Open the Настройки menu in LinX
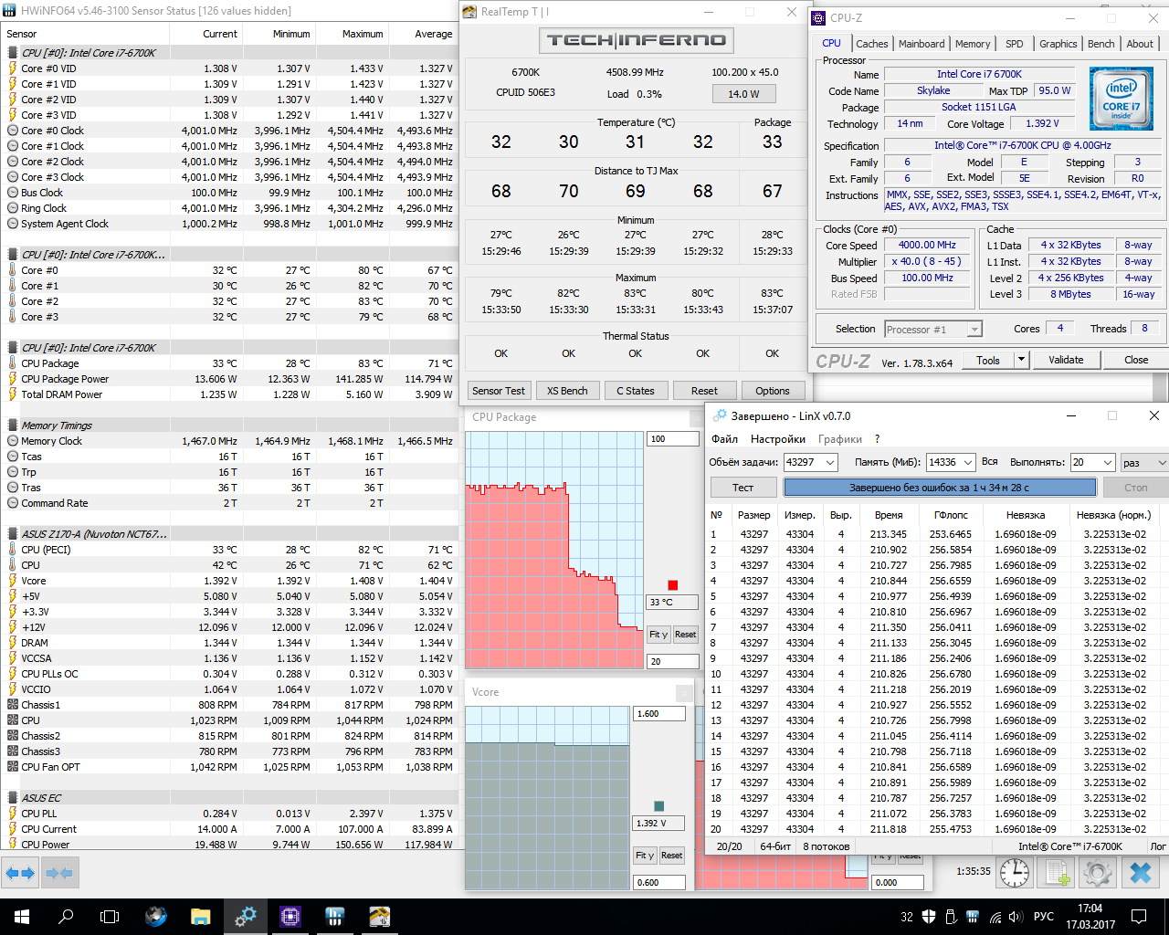The image size is (1169, 935). (778, 439)
